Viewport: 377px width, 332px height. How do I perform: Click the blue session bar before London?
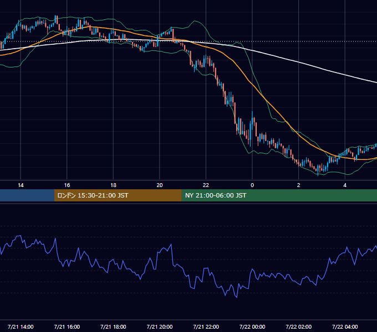27,195
